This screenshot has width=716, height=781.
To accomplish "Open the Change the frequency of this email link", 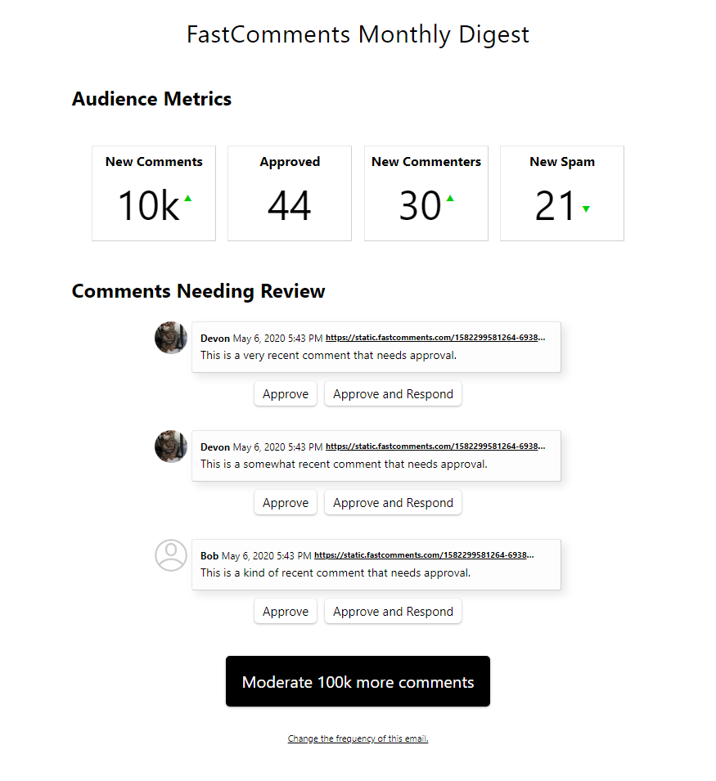I will 358,738.
